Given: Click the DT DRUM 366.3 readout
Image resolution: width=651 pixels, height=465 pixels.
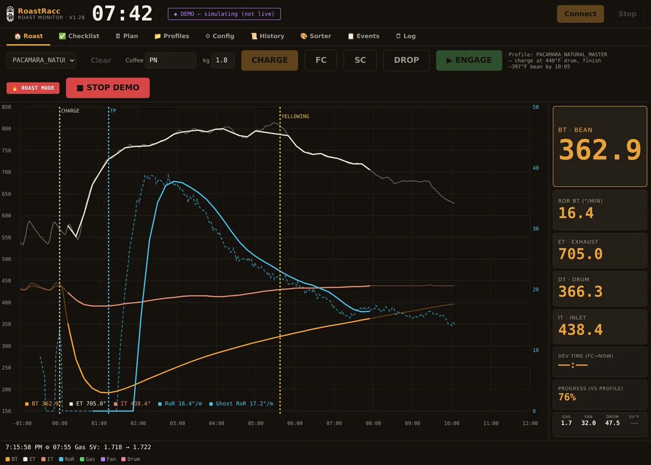Looking at the screenshot, I should pos(600,288).
